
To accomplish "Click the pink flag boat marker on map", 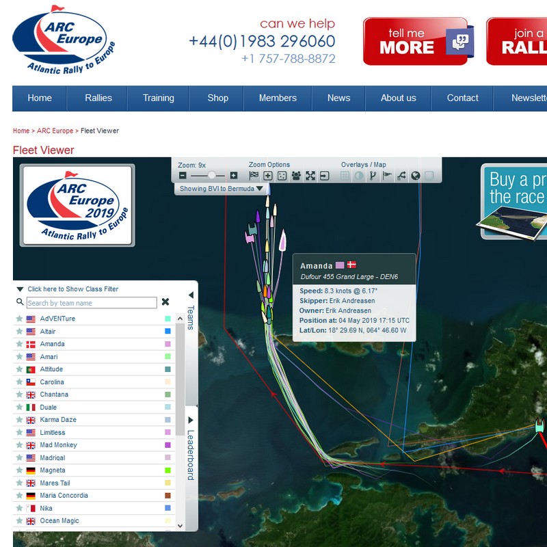I will pos(250,238).
